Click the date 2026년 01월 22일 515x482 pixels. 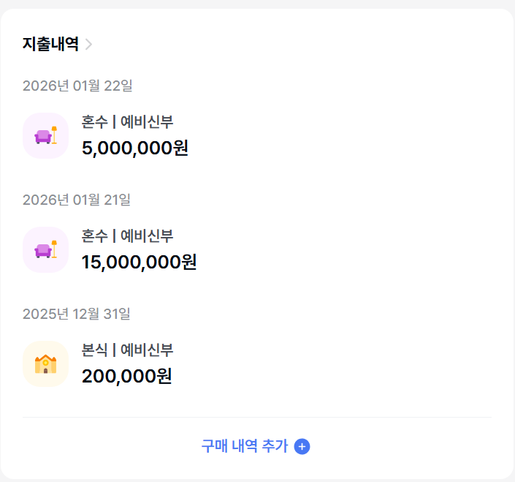coord(77,86)
